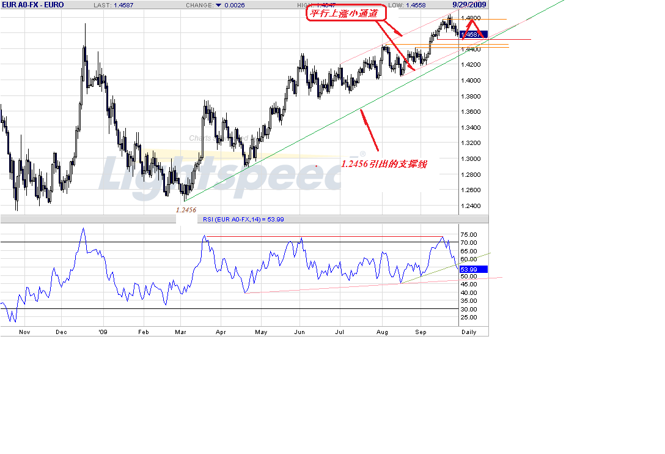The height and width of the screenshot is (454, 665).
Task: Click the Jul label on the time axis
Action: coord(339,332)
